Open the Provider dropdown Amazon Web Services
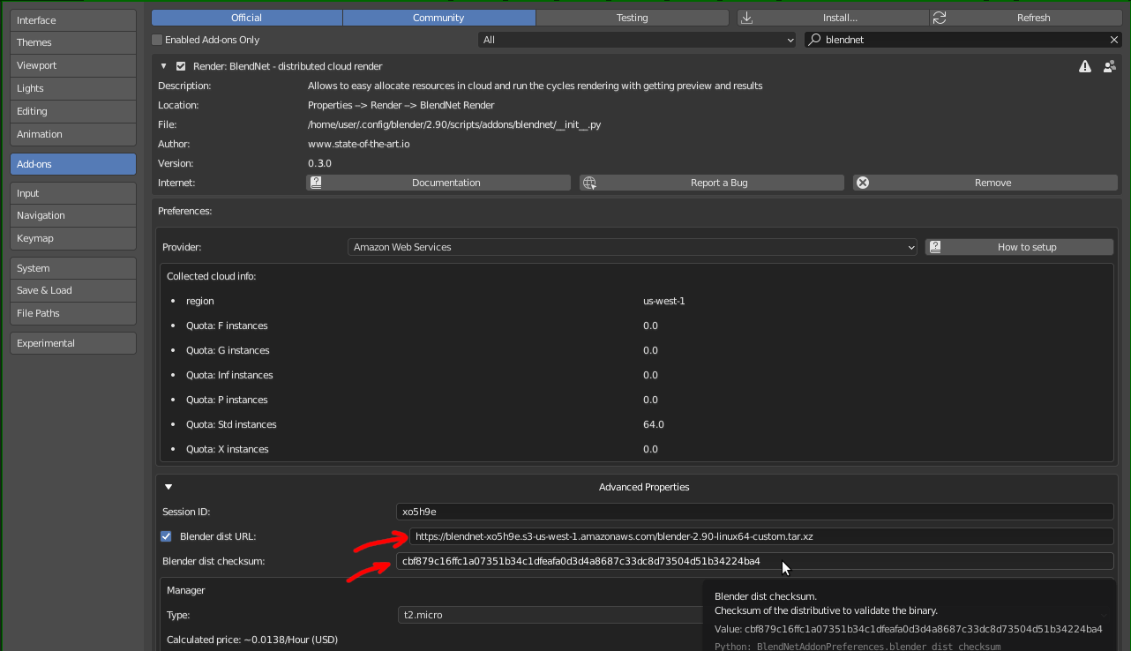 pos(633,247)
